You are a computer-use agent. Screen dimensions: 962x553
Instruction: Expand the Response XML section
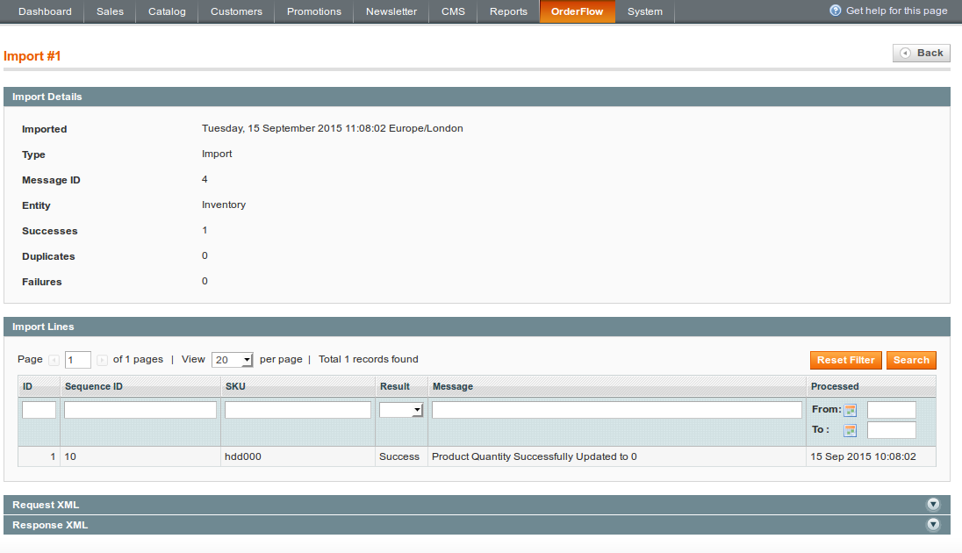pyautogui.click(x=933, y=524)
